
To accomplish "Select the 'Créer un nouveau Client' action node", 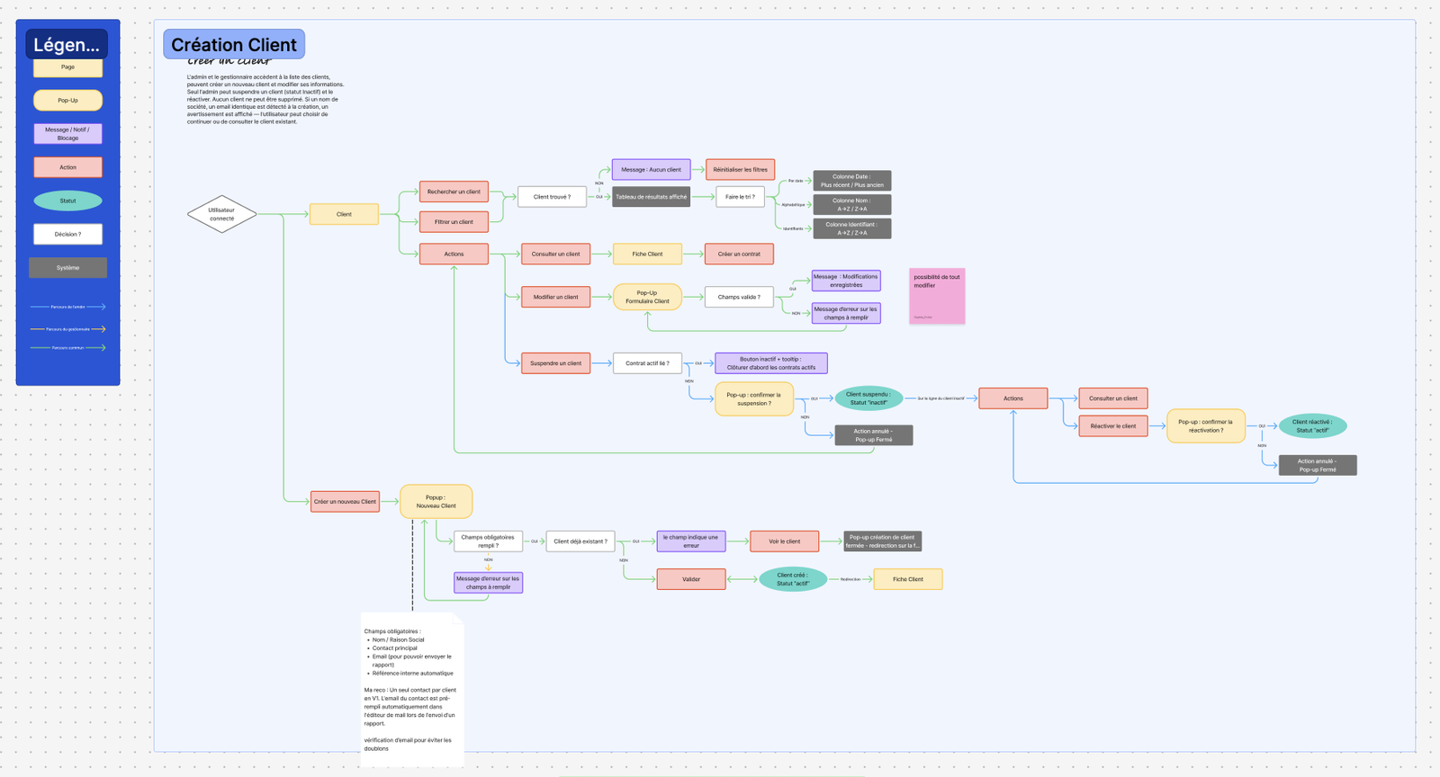I will coord(345,502).
